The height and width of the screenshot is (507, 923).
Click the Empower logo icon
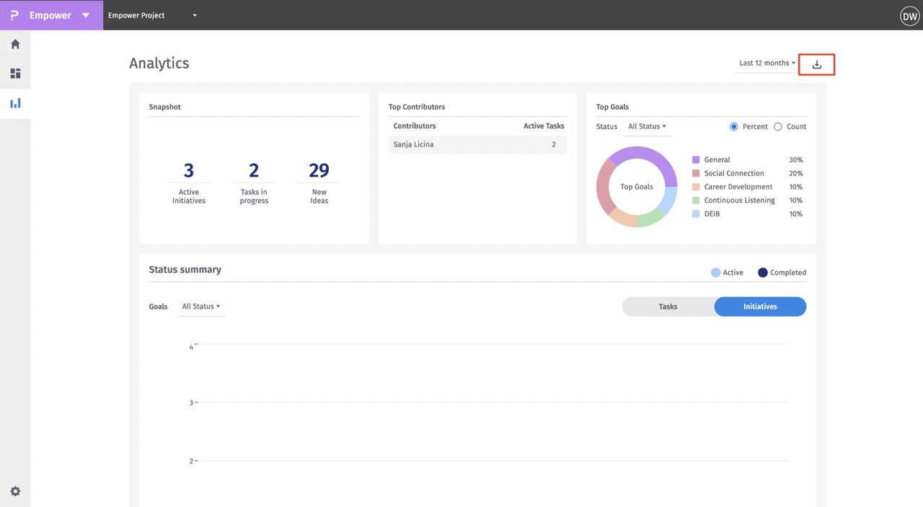point(14,15)
